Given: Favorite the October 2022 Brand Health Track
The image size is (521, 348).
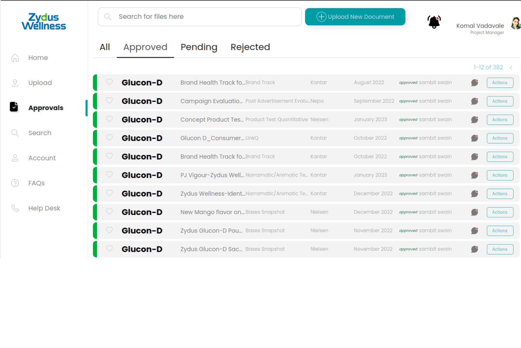Looking at the screenshot, I should (x=109, y=156).
